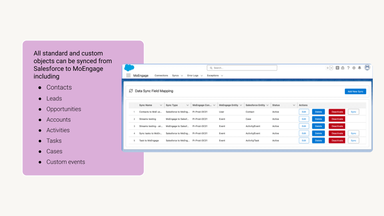Deactivate the Task to MoEngage sync
The width and height of the screenshot is (384, 216).
tap(337, 140)
